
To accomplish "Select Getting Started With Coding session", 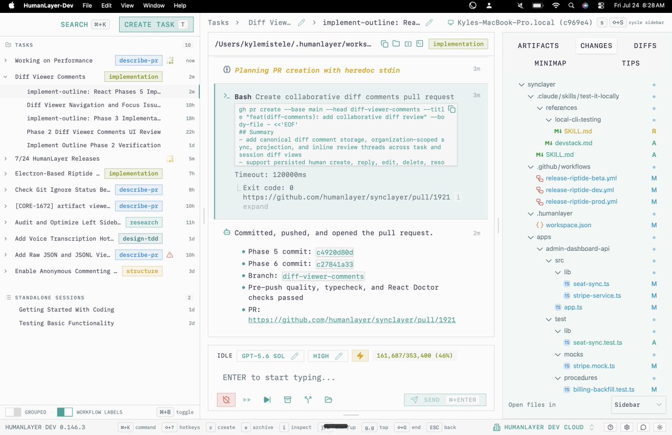I will (66, 310).
